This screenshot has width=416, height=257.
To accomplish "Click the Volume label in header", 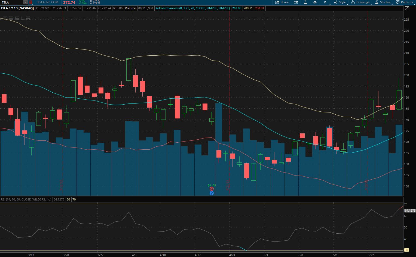I will click(x=130, y=8).
